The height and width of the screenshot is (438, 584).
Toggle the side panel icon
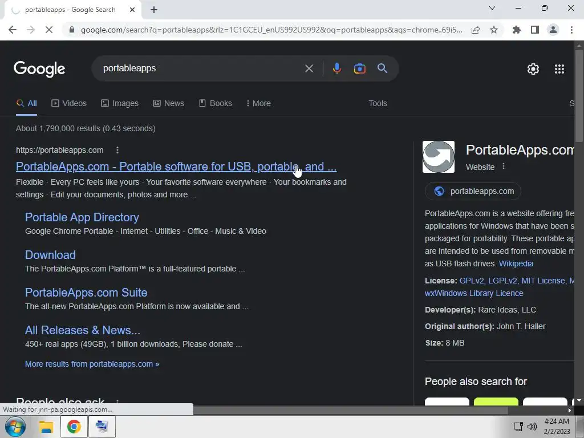pos(535,30)
